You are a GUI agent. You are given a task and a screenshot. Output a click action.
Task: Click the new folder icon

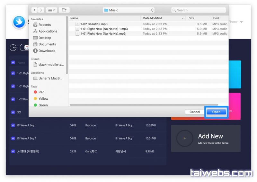pos(64,10)
